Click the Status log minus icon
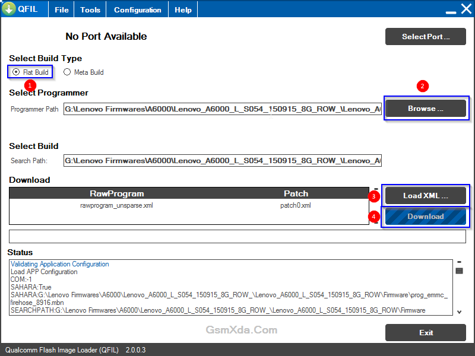Viewport: 475px width, 356px height. 459,262
